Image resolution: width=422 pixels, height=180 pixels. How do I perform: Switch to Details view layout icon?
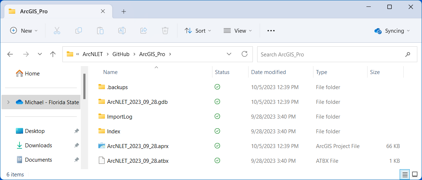click(x=405, y=174)
